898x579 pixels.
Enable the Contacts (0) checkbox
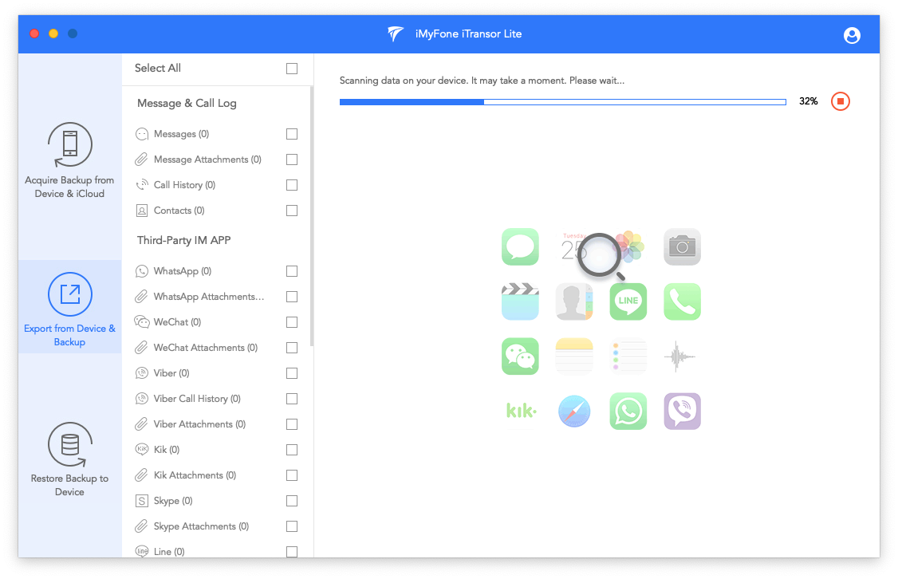click(292, 211)
